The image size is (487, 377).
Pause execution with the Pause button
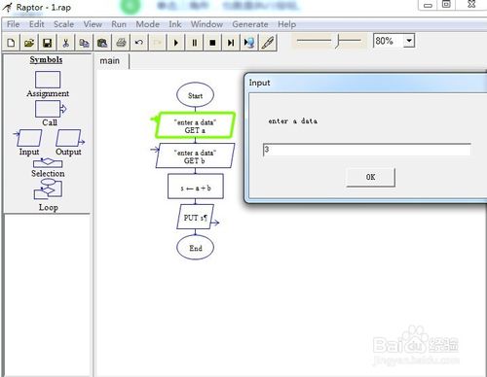pyautogui.click(x=194, y=43)
